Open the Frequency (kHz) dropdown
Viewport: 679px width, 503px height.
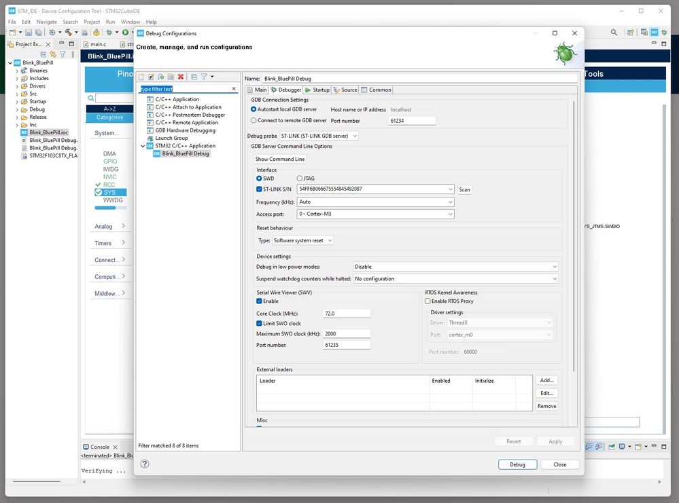(x=375, y=202)
